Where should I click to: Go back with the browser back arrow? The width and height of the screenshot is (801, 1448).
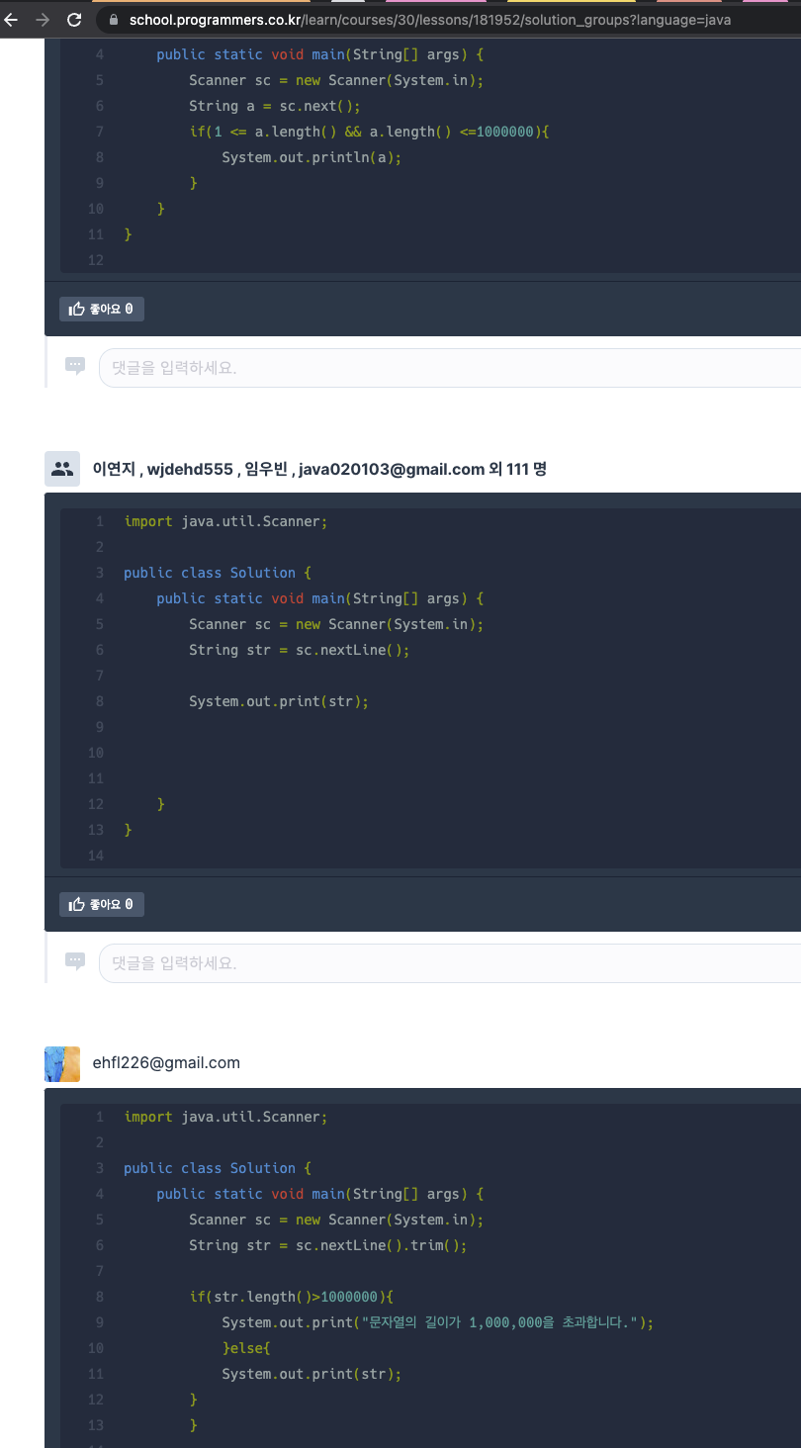12,20
